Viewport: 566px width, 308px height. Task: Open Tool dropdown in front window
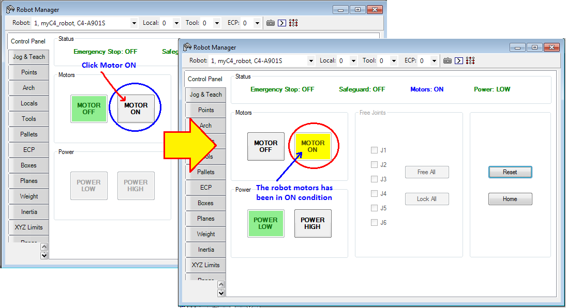click(x=394, y=60)
